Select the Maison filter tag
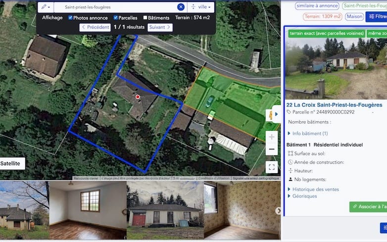The width and height of the screenshot is (387, 242). 354,16
